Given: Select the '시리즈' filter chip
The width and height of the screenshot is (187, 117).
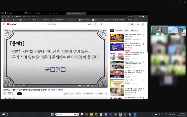Looking at the screenshot, I should (x=126, y=31).
